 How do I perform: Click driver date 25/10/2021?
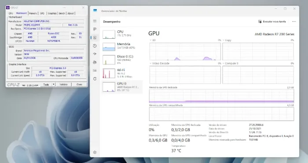coord(255,129)
